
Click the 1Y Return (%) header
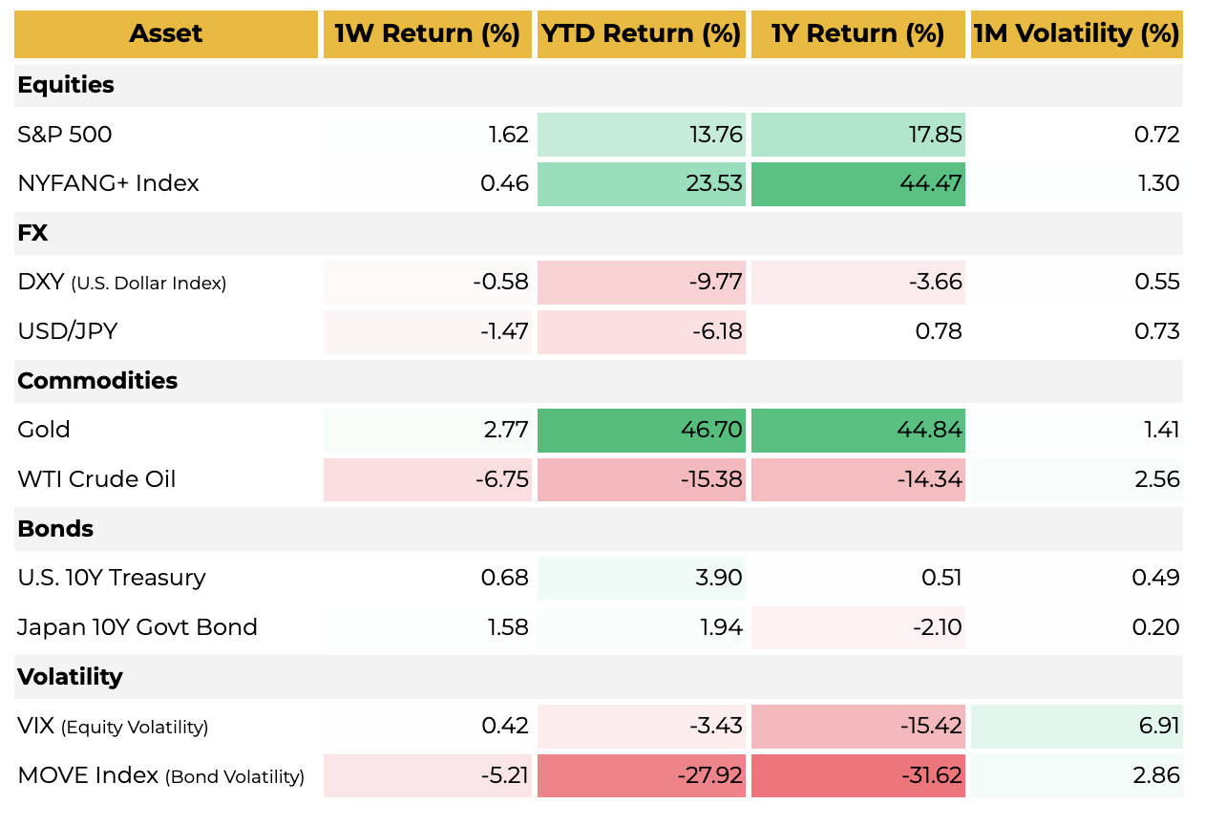point(857,34)
